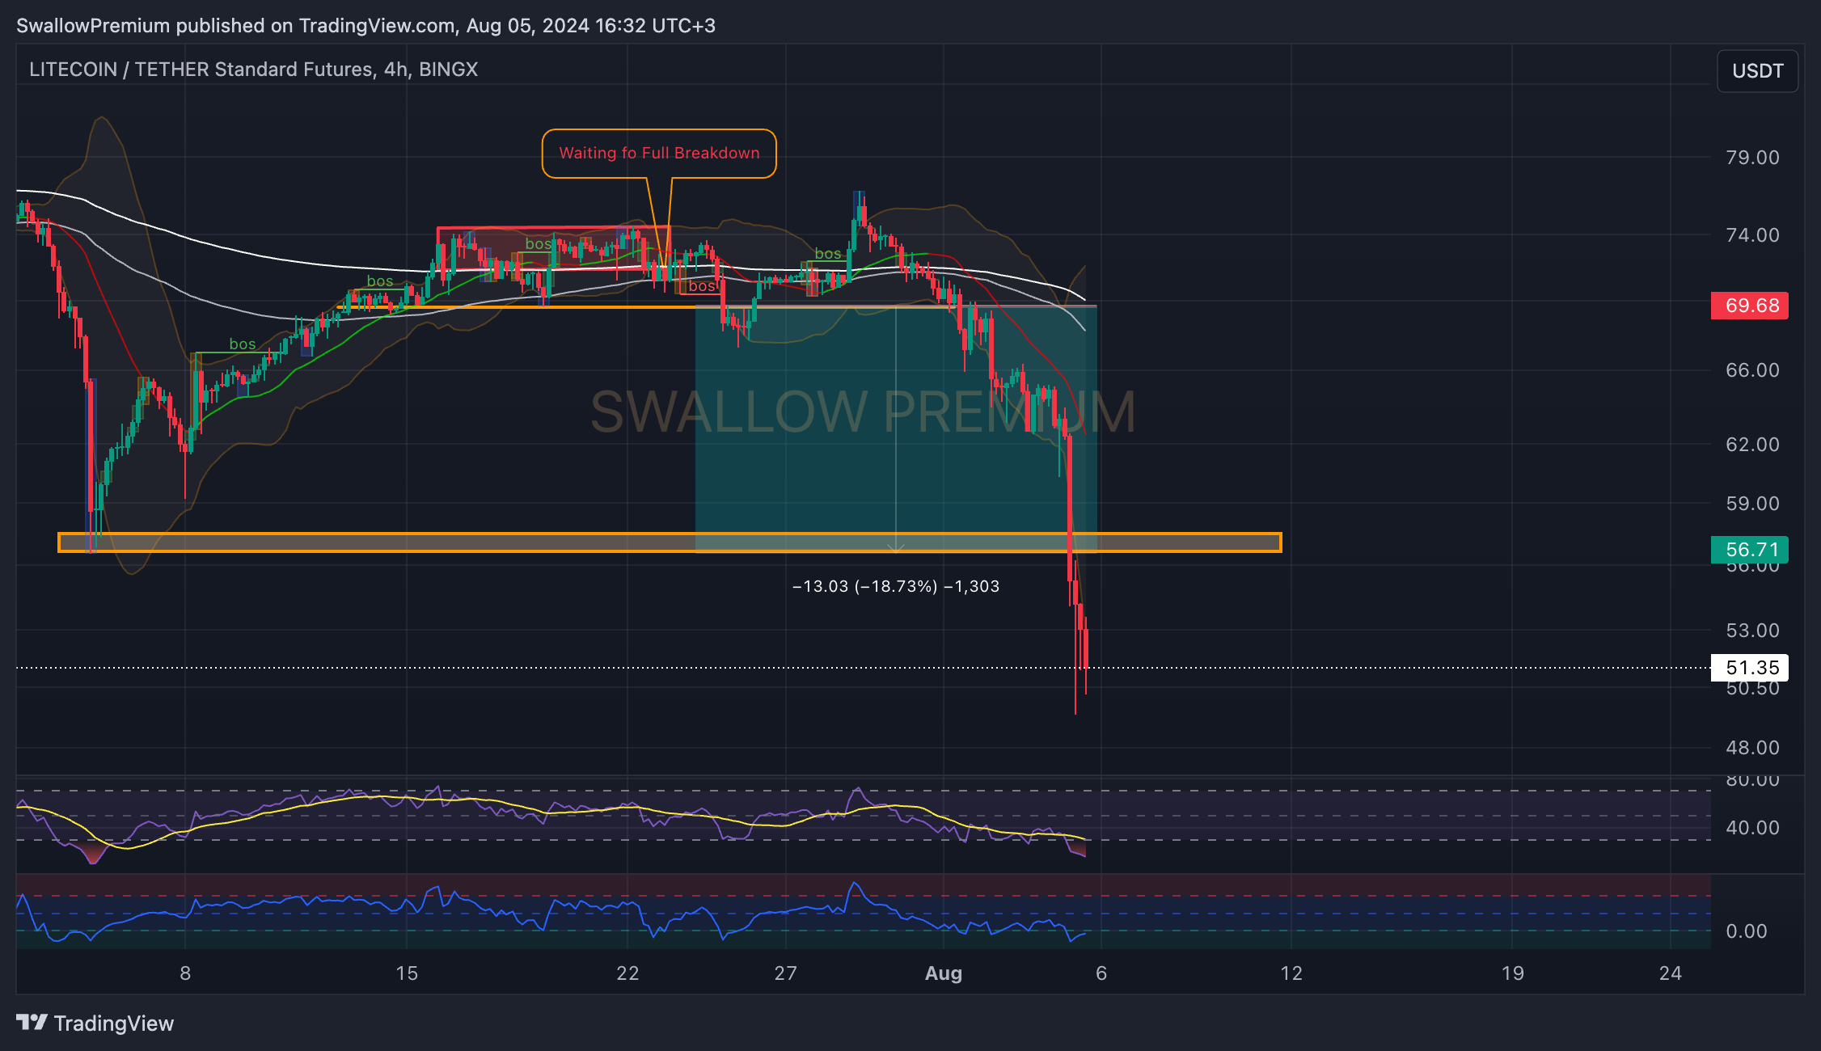Click the '27' date on time axis
This screenshot has height=1051, width=1821.
click(785, 973)
